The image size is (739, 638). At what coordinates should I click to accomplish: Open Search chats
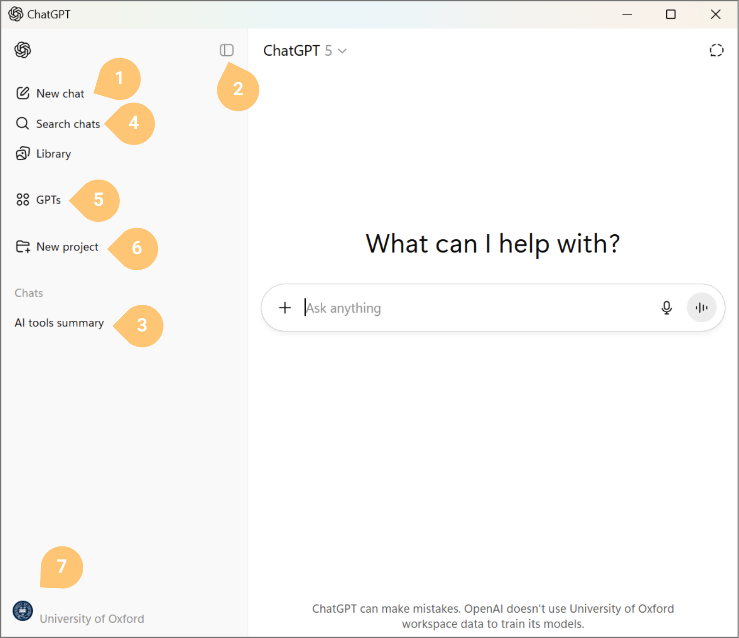click(58, 124)
